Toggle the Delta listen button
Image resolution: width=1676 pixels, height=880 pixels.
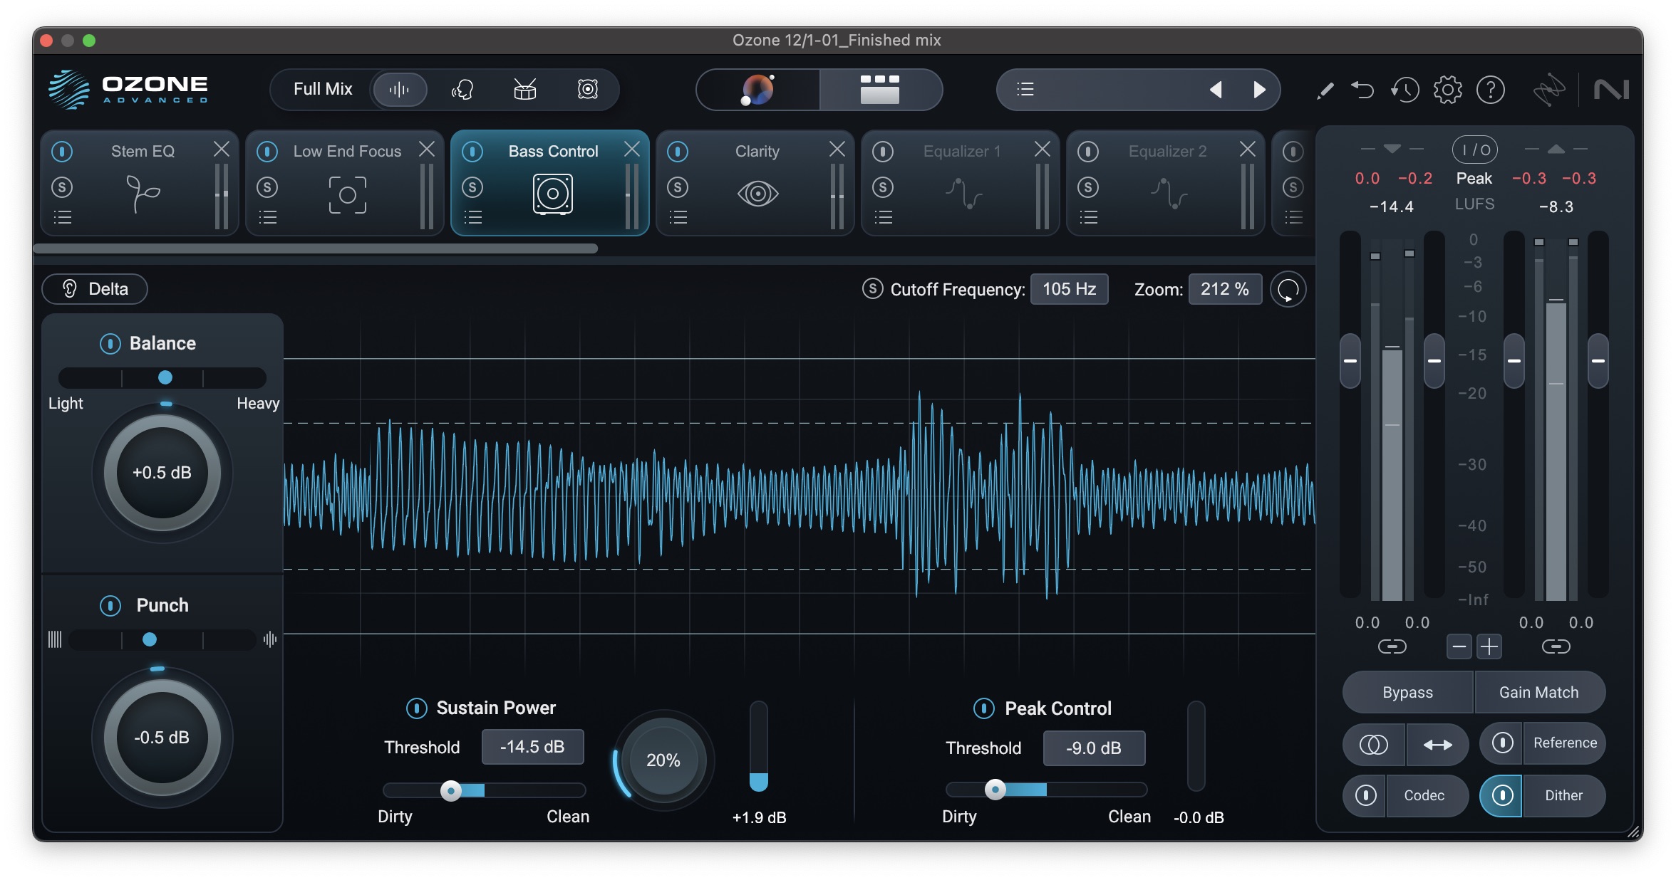[x=95, y=289]
